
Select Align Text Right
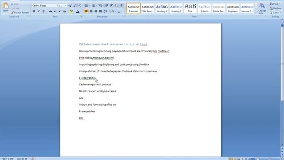point(96,11)
